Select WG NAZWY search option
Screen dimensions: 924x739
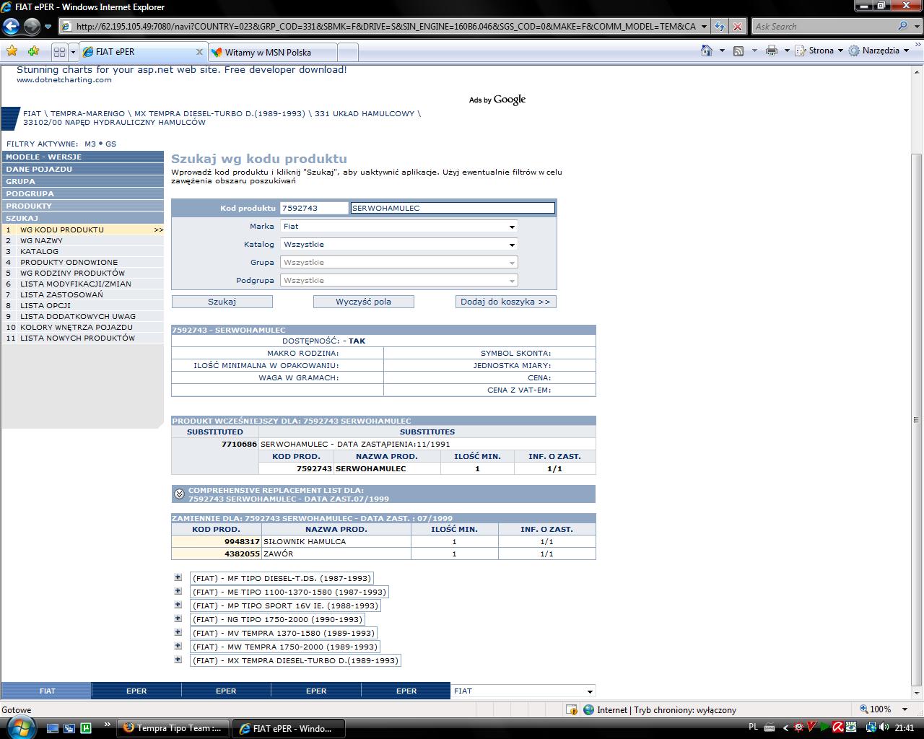coord(83,240)
